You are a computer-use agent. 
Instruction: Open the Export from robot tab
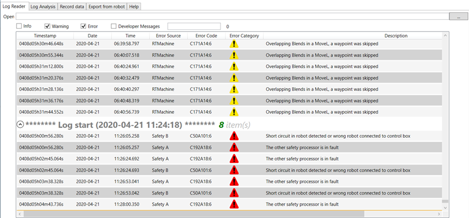click(x=107, y=6)
